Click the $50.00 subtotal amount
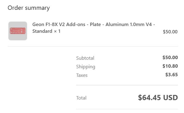 170,58
